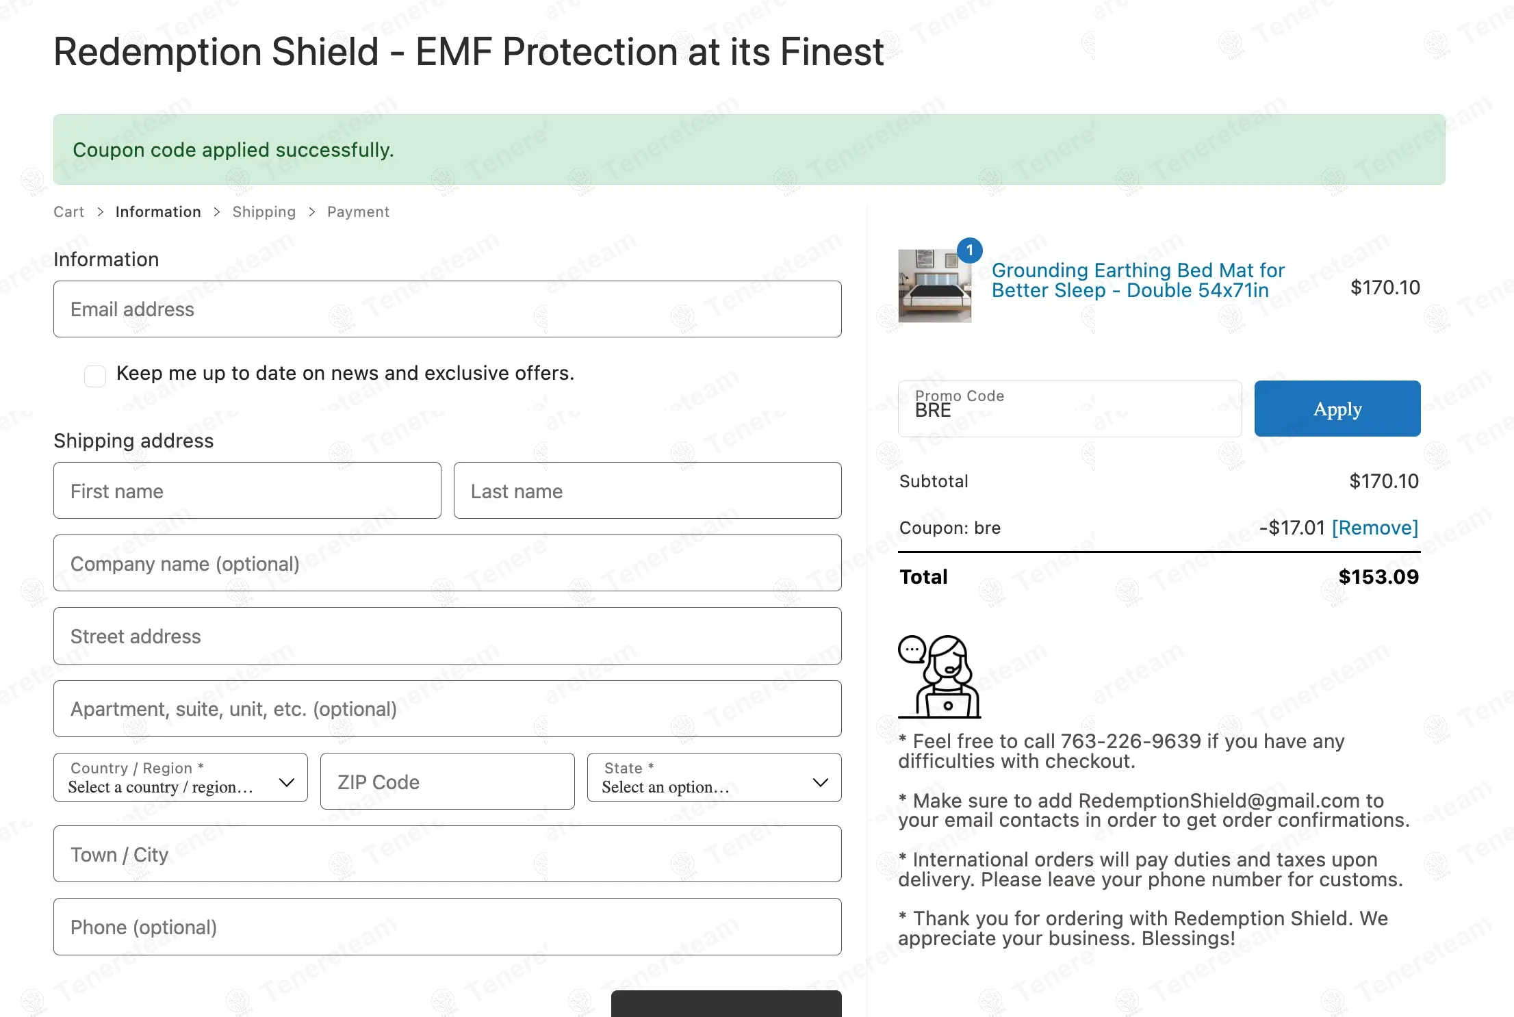The width and height of the screenshot is (1514, 1017).
Task: Click the Street address field
Action: (447, 636)
